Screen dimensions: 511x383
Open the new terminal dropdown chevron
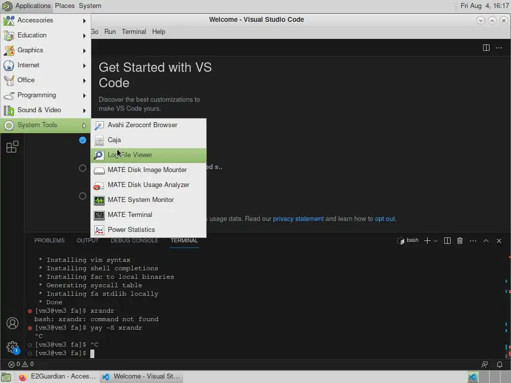point(435,241)
